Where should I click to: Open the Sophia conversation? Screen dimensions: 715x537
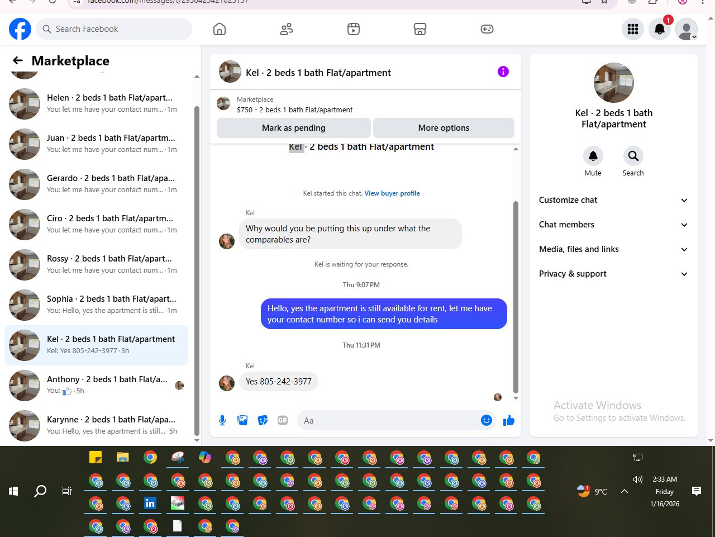[x=96, y=305]
